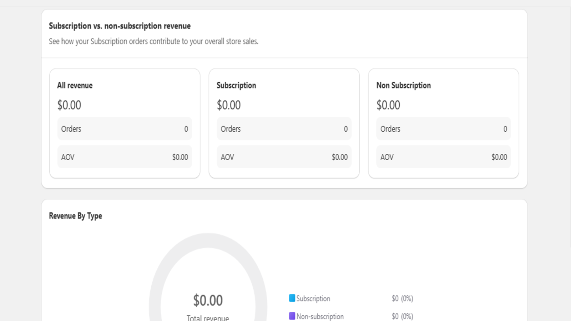Click the Revenue By Type heading
Viewport: 571px width, 321px height.
[75, 216]
